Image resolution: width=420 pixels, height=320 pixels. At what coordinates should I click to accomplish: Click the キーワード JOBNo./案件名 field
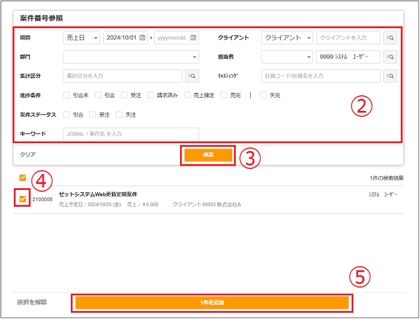131,134
